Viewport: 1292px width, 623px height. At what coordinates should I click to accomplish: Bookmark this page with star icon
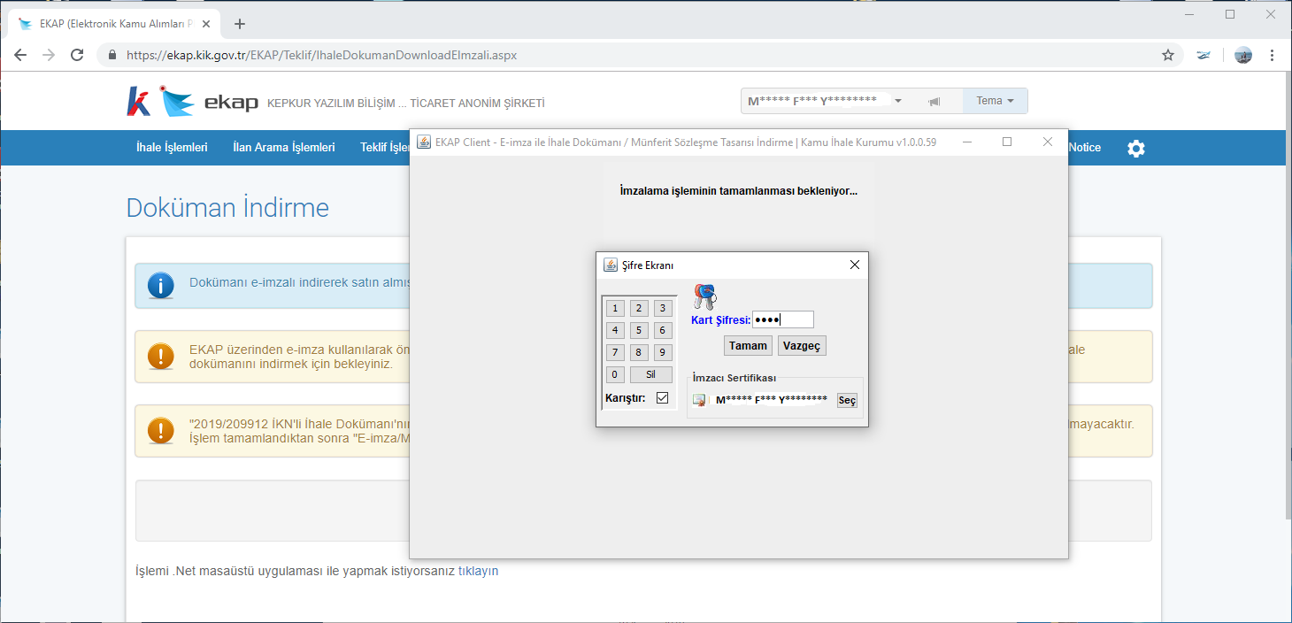coord(1168,55)
